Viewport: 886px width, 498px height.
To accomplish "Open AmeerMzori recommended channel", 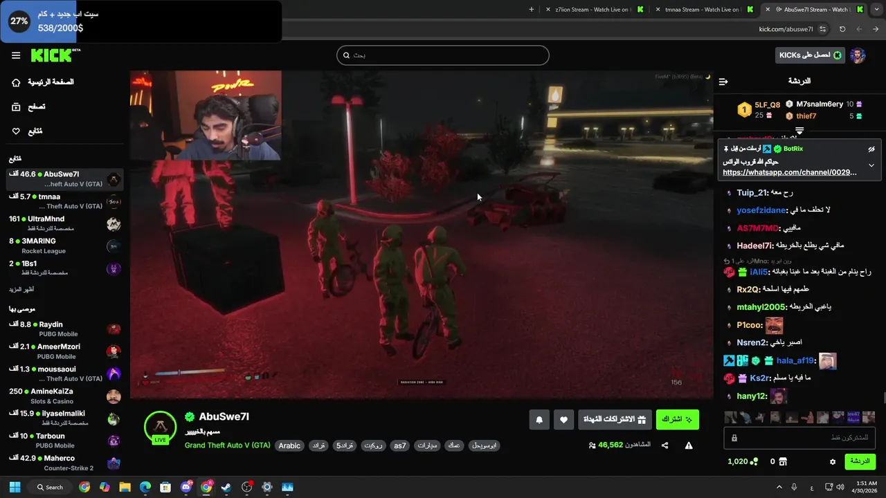I will (65, 351).
